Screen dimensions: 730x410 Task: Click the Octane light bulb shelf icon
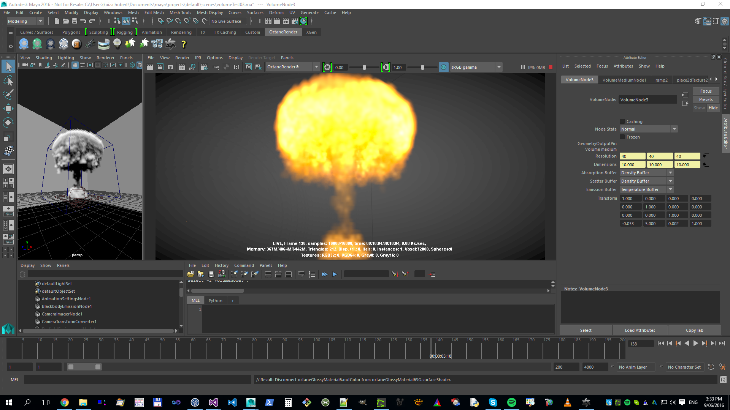coord(117,44)
